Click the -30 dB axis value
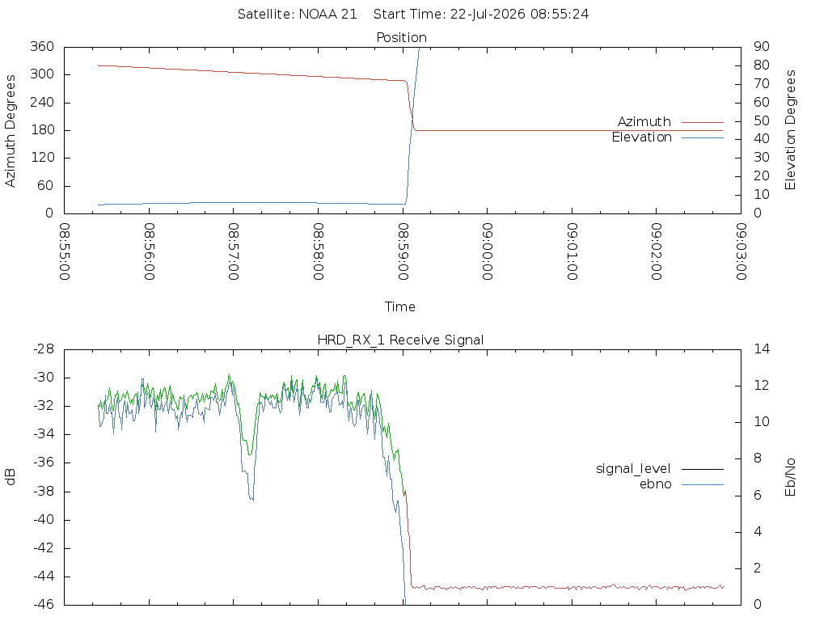This screenshot has height=621, width=828. (x=44, y=378)
